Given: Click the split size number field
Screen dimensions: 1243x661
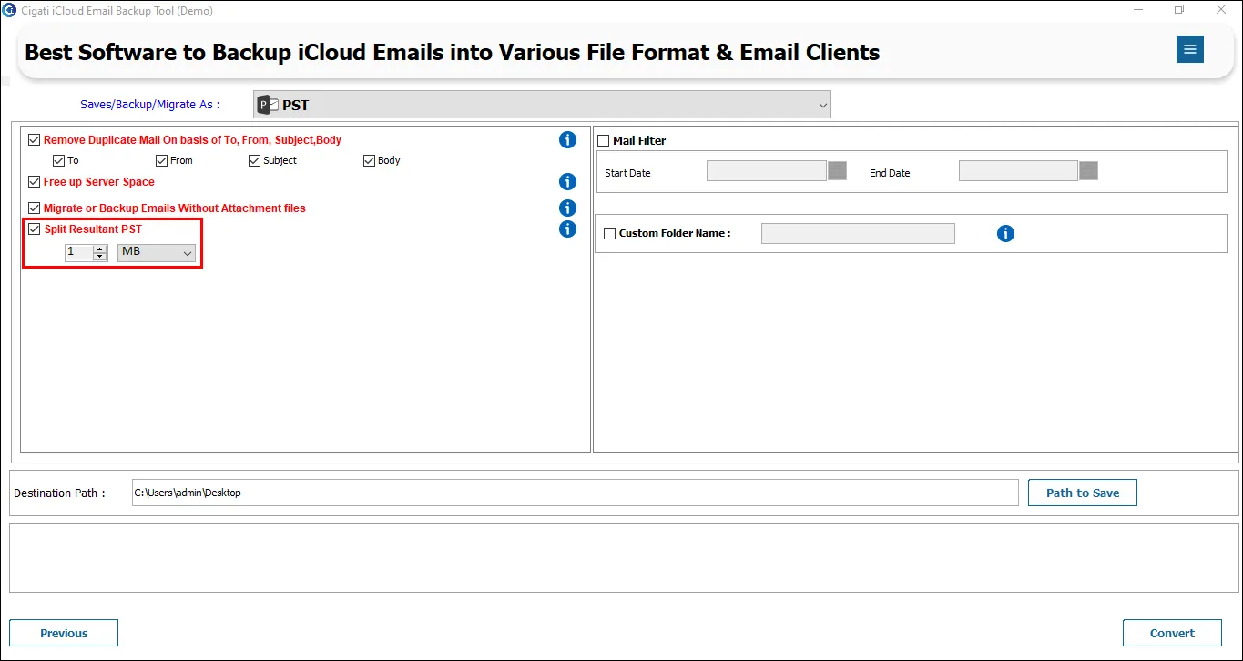Looking at the screenshot, I should point(79,252).
